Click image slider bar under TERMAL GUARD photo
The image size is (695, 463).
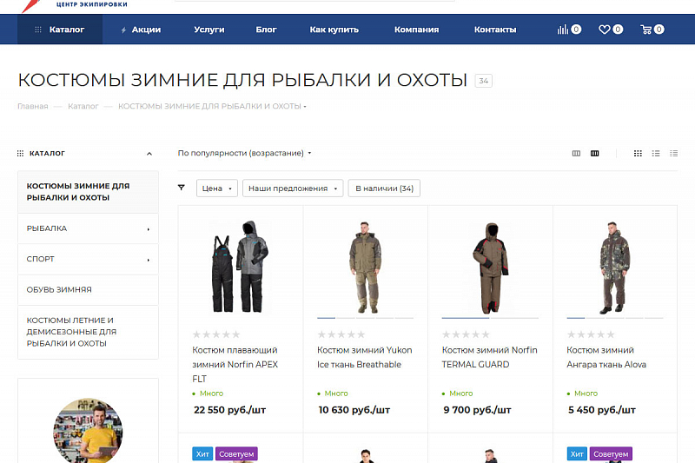(x=490, y=318)
